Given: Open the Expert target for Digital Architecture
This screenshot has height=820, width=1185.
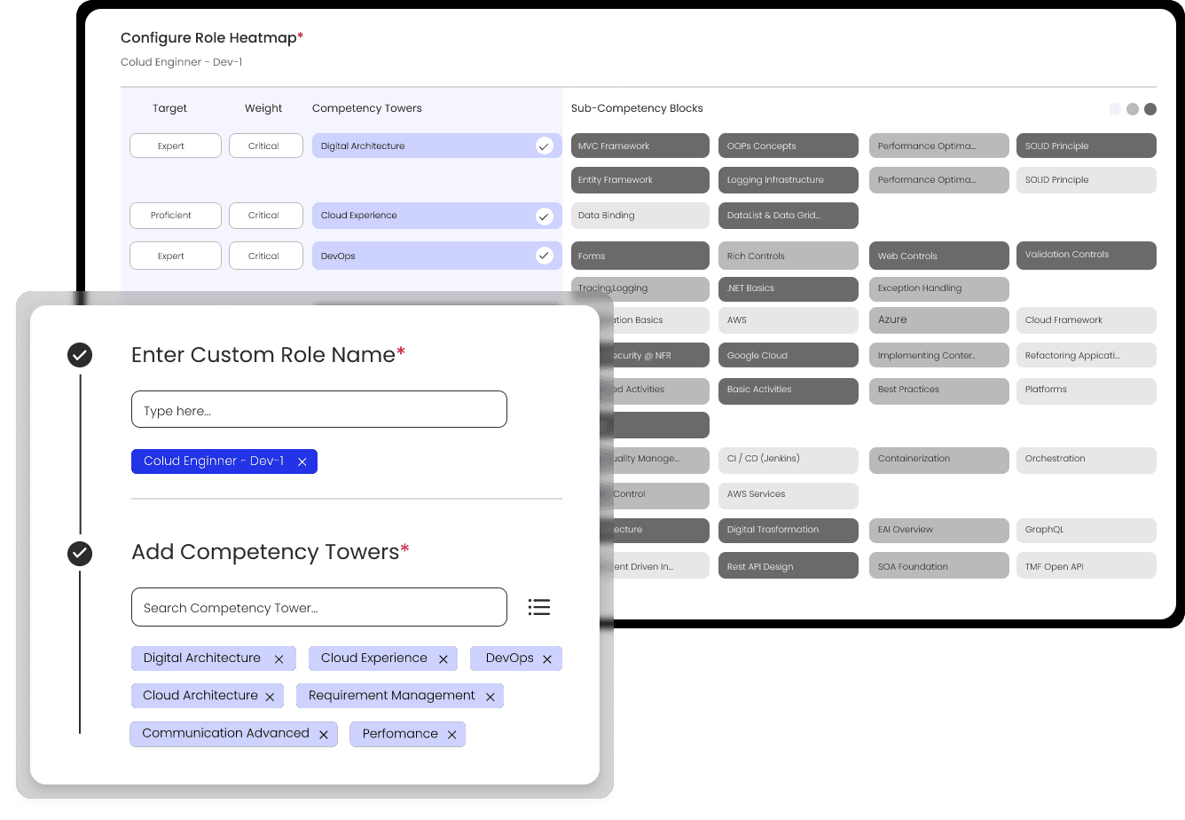Looking at the screenshot, I should coord(176,146).
